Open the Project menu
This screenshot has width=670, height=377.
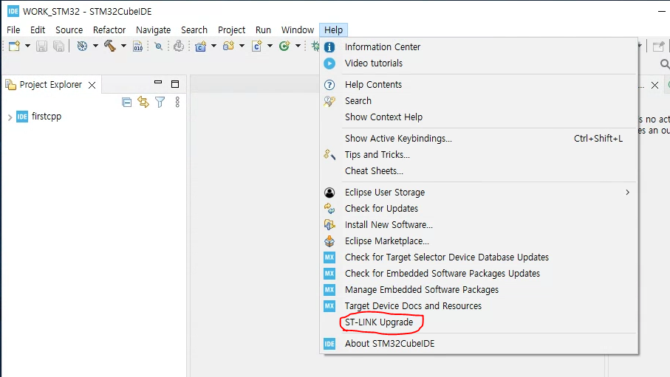point(232,30)
